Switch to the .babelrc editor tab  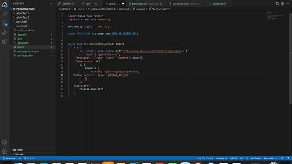point(67,3)
